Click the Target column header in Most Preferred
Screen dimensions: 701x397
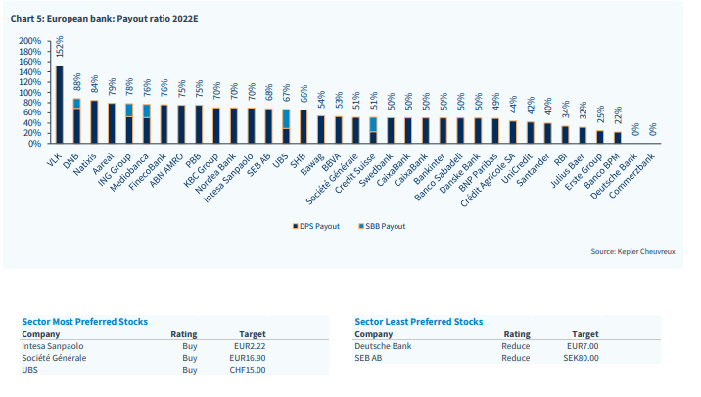[253, 334]
